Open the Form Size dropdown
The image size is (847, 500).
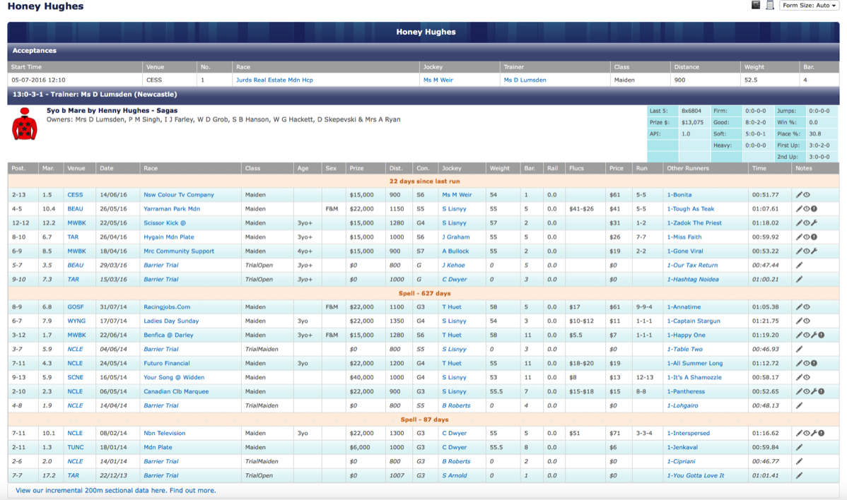pyautogui.click(x=809, y=6)
